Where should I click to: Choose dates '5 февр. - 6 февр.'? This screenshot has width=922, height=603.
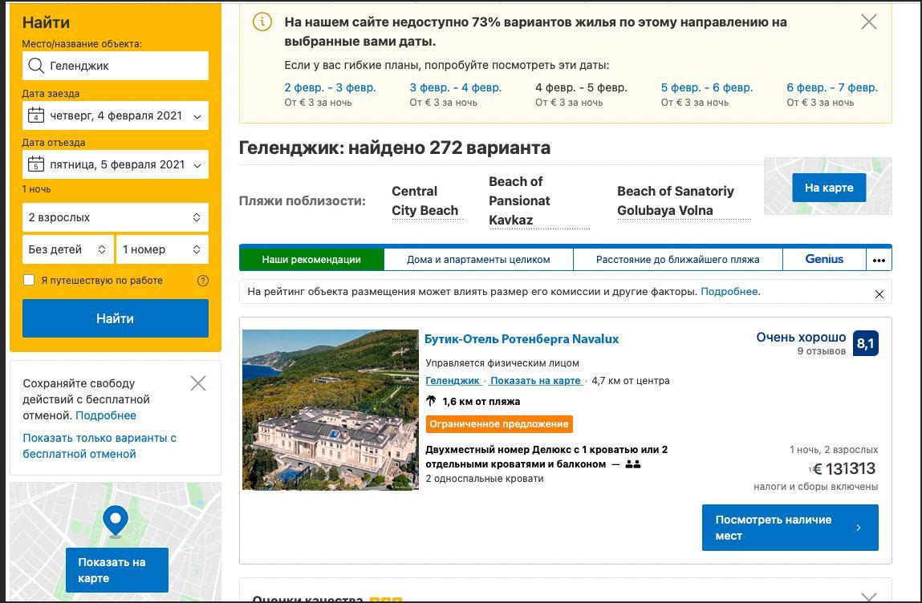pos(707,87)
